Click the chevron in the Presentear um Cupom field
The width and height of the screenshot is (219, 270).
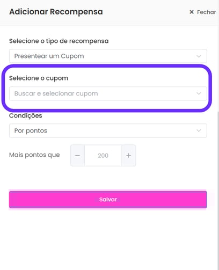click(199, 56)
